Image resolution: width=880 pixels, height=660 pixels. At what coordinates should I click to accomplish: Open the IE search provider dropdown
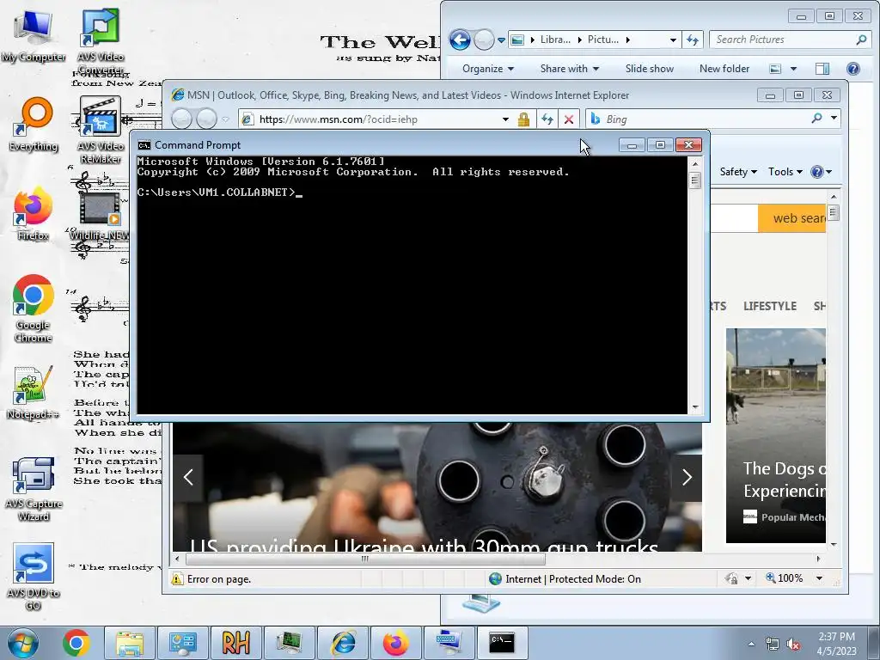[834, 118]
